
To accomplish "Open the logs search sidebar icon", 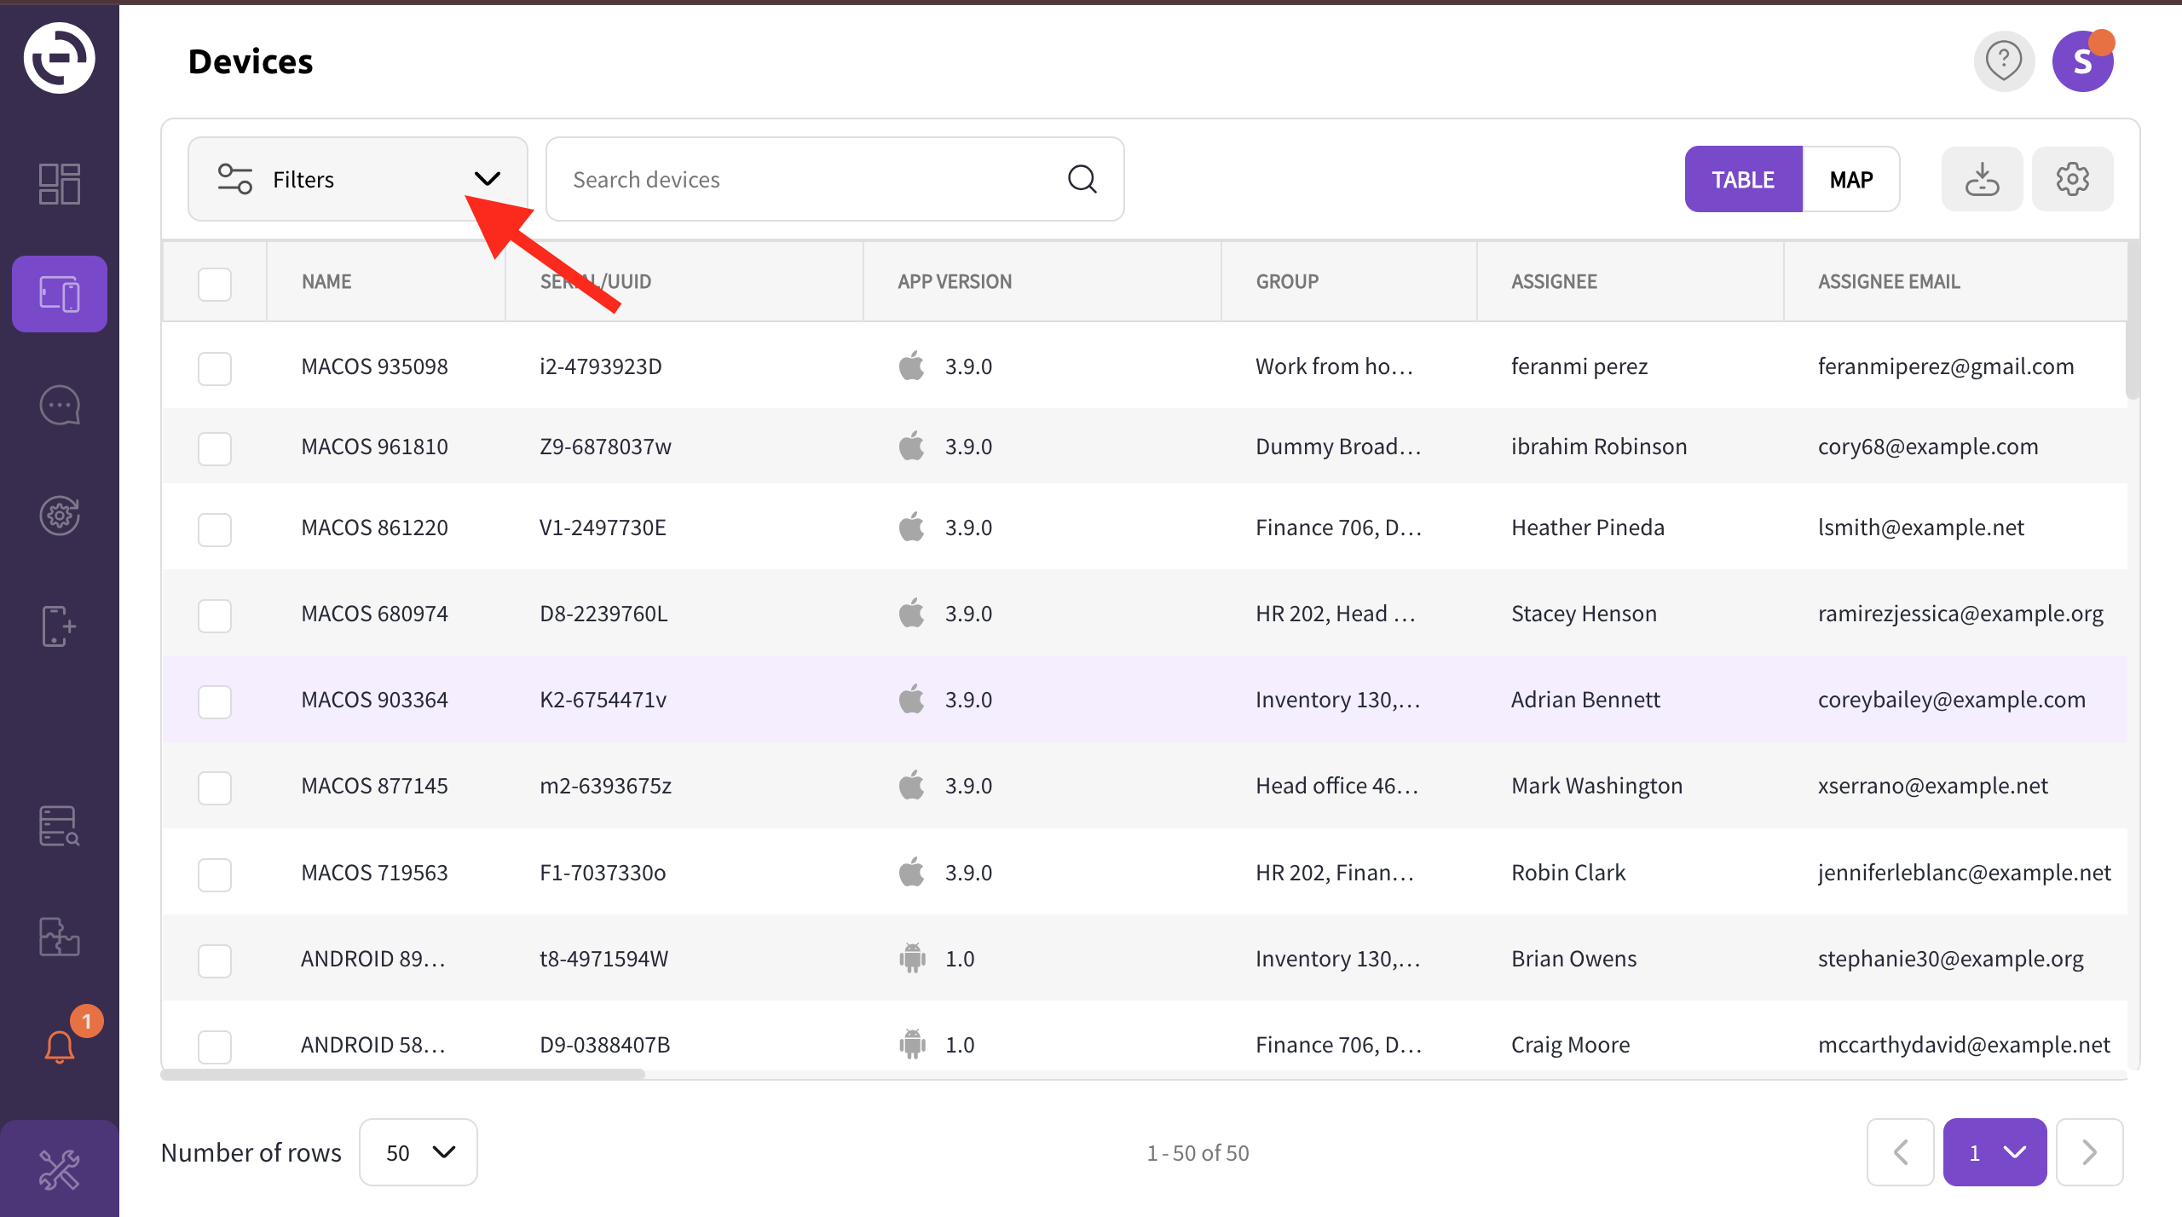I will point(60,826).
